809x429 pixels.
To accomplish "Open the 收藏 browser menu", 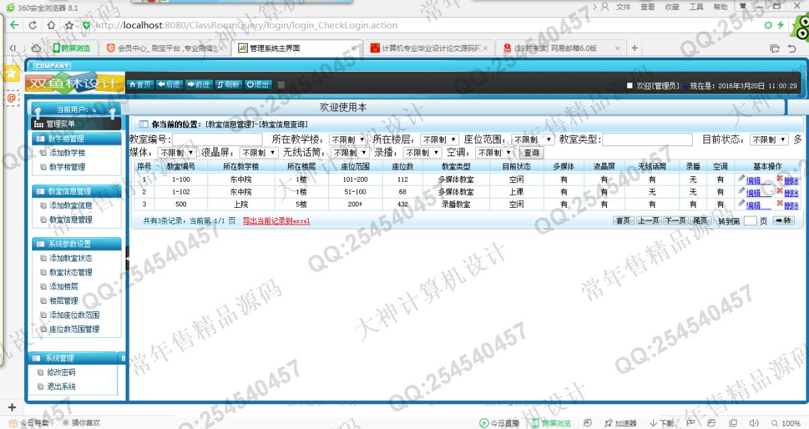I will [x=671, y=7].
